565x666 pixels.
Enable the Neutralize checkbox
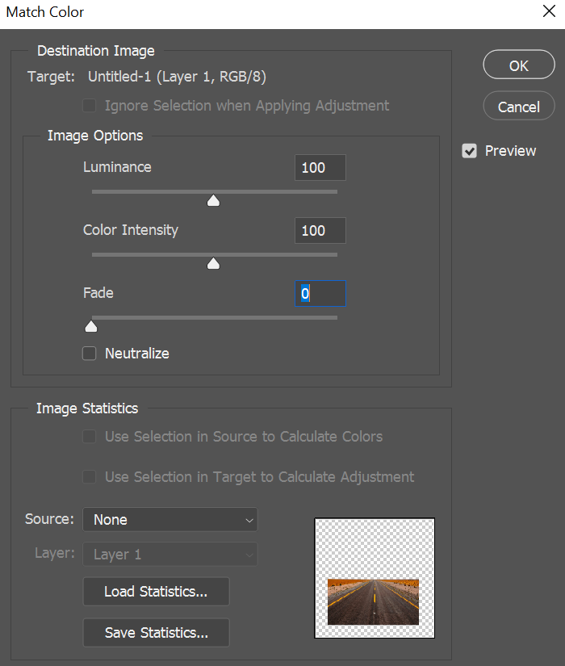coord(90,354)
